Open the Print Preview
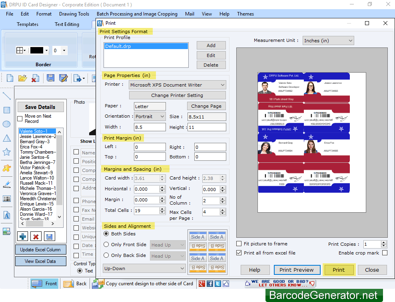 tap(297, 270)
